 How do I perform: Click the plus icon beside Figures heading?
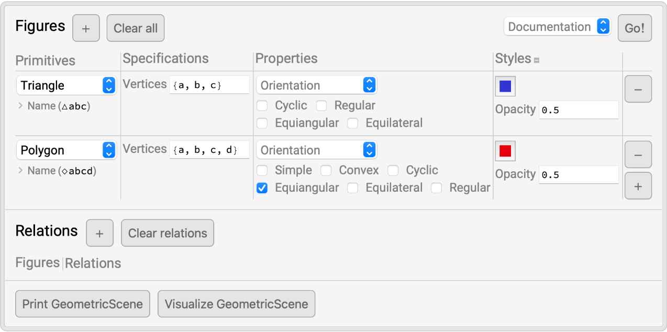tap(86, 28)
